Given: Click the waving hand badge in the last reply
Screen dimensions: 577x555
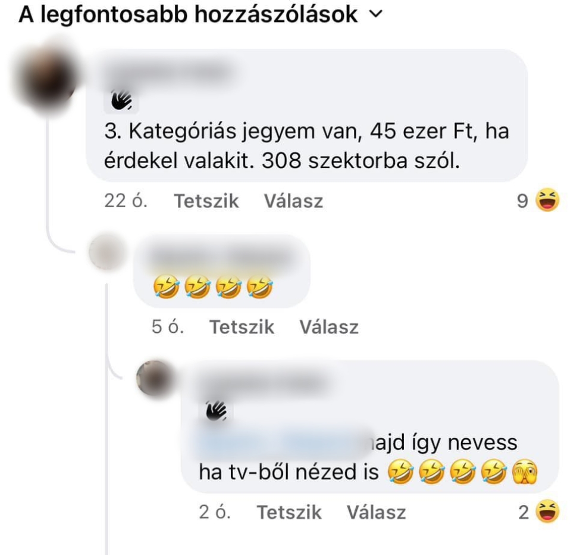Looking at the screenshot, I should click(217, 411).
